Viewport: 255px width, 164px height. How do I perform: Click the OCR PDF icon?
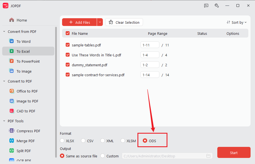click(x=12, y=160)
